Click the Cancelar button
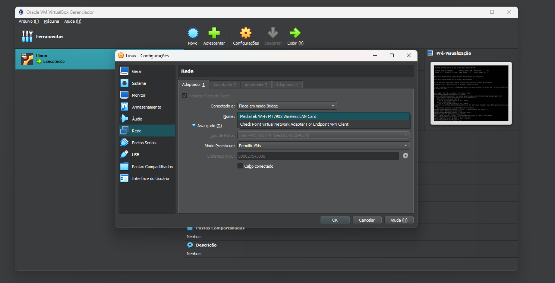Screen dimensions: 555x283 tap(367, 220)
